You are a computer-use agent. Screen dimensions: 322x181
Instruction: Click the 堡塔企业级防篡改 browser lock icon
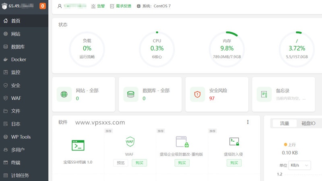[182, 142]
